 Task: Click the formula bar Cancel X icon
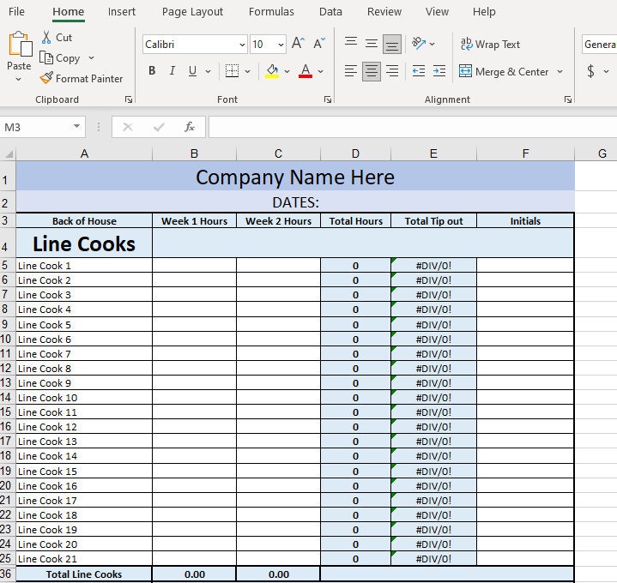(128, 127)
